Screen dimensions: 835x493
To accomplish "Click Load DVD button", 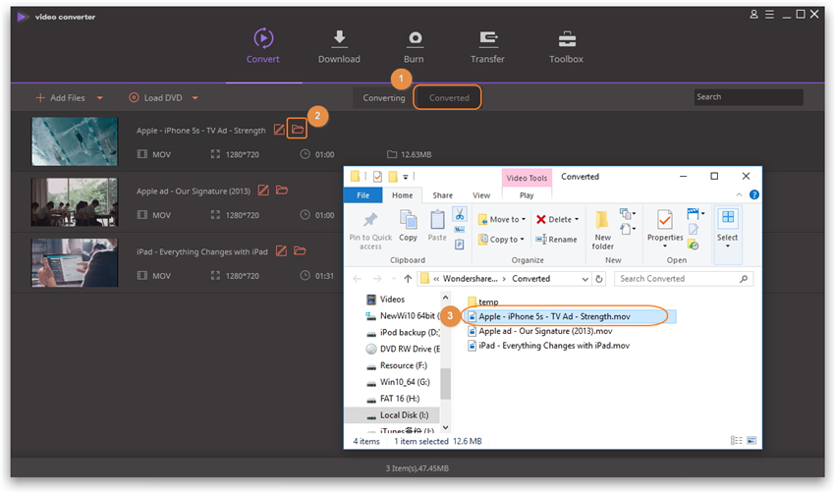I will [156, 98].
